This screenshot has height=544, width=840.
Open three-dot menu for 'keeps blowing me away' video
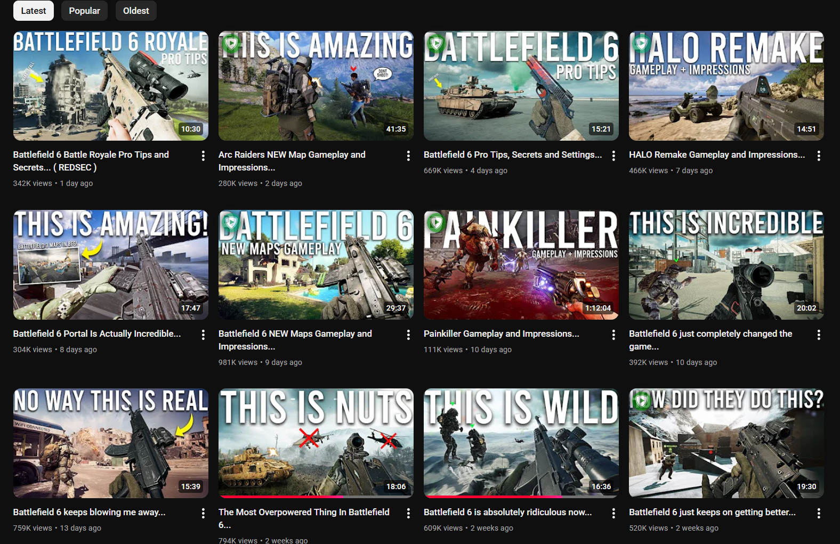203,513
